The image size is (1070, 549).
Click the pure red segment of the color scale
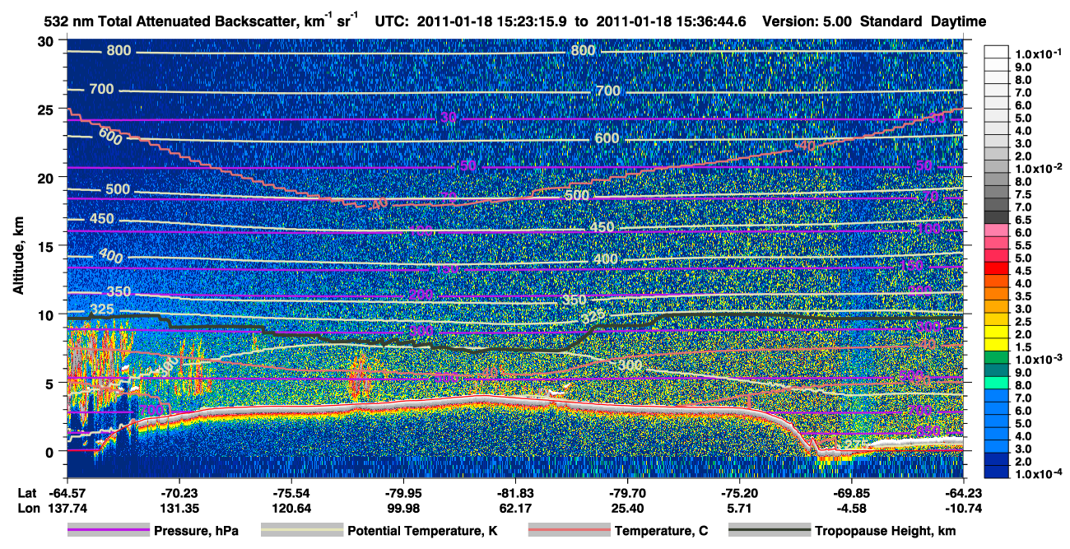pos(996,268)
